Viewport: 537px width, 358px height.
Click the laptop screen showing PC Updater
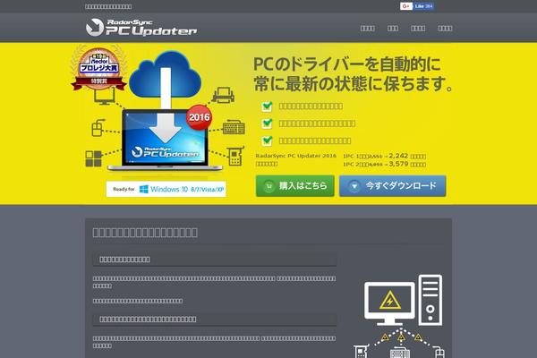click(165, 137)
